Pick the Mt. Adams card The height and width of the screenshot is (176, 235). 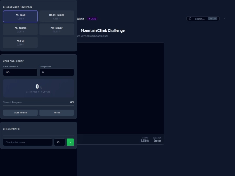tap(20, 30)
